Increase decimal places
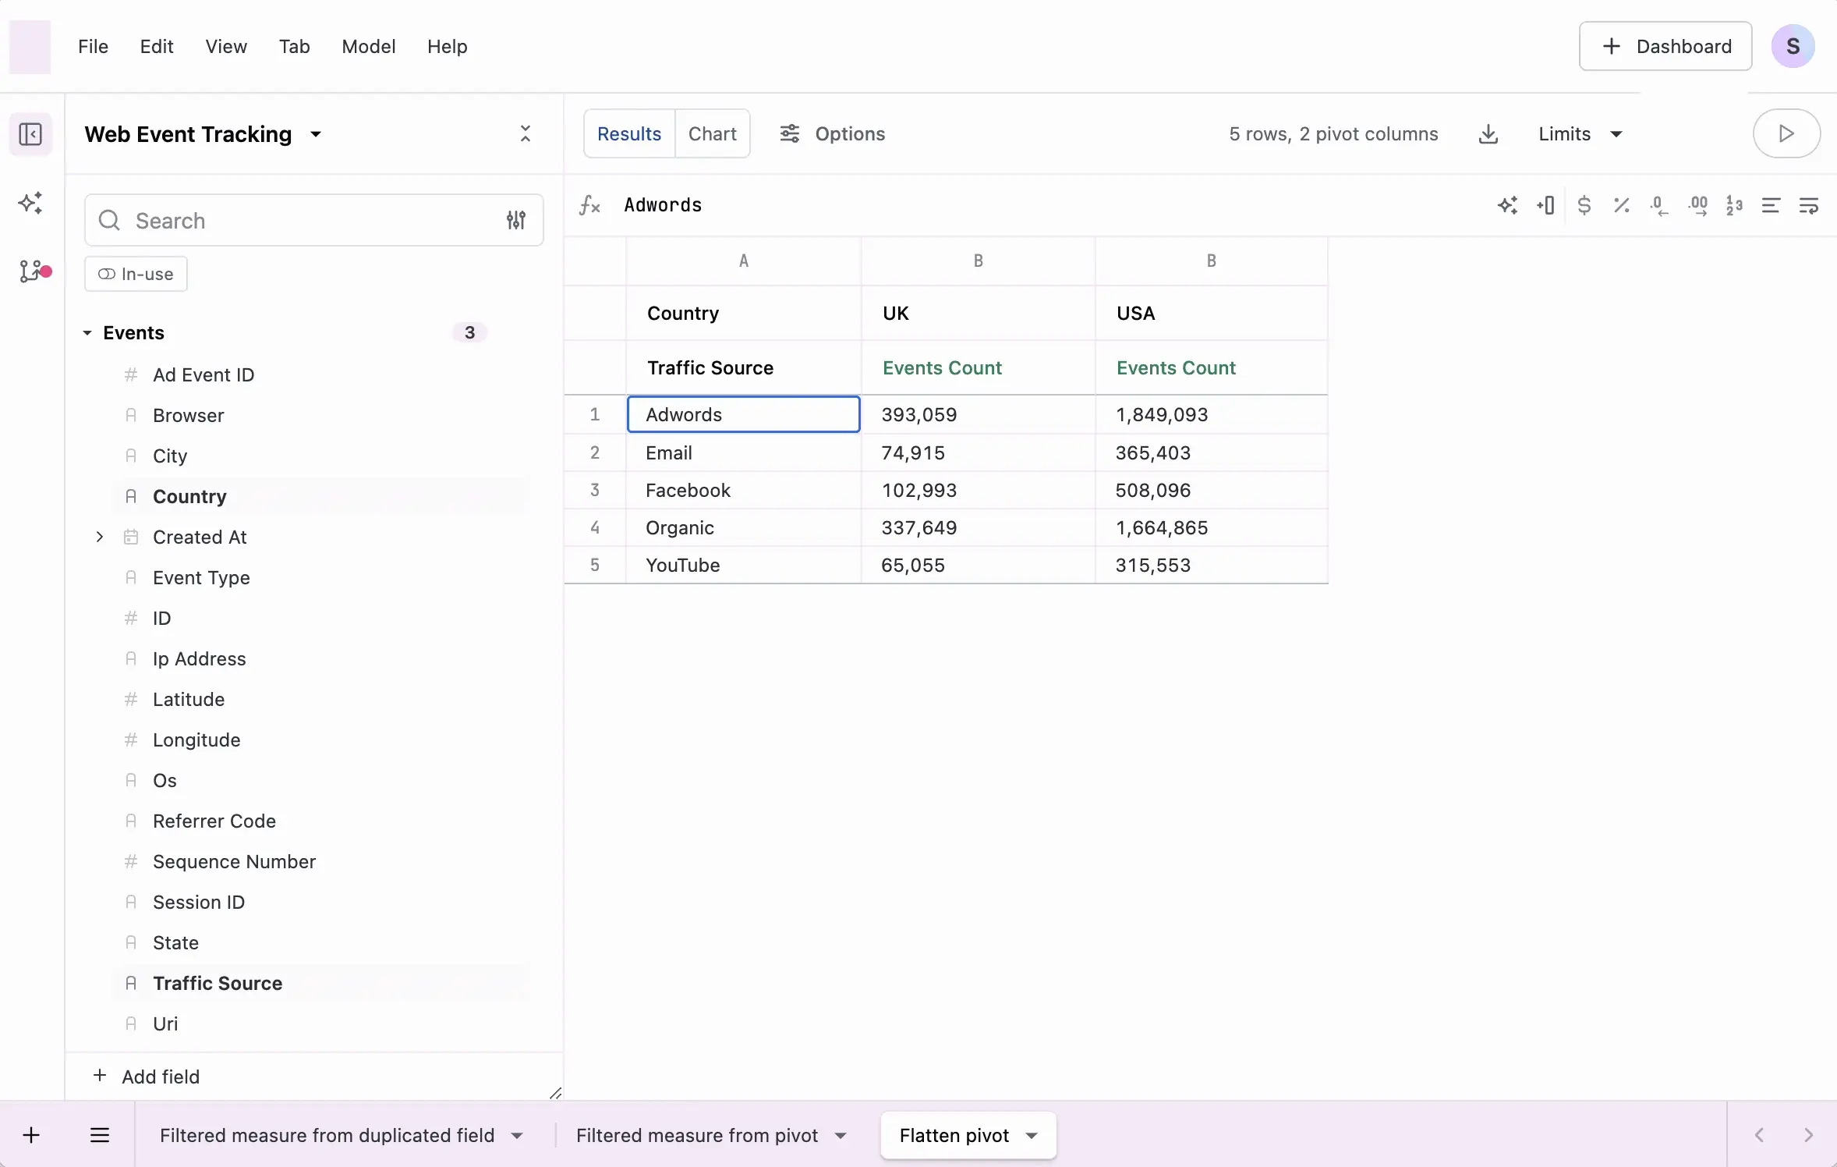This screenshot has height=1167, width=1837. [x=1697, y=205]
